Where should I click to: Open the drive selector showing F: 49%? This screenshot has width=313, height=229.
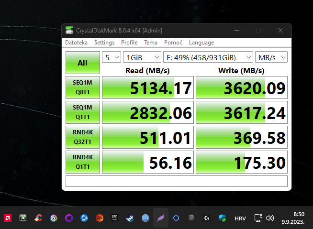(208, 57)
